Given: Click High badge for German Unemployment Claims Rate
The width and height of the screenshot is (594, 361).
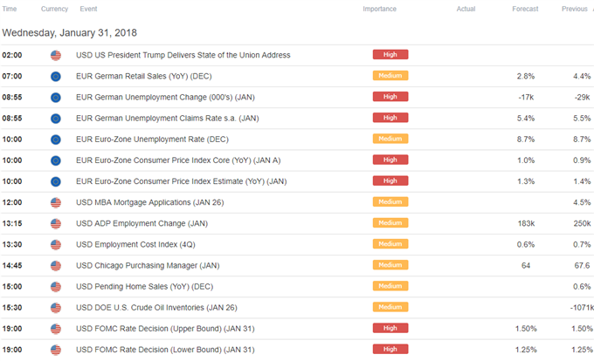Looking at the screenshot, I should tap(390, 118).
